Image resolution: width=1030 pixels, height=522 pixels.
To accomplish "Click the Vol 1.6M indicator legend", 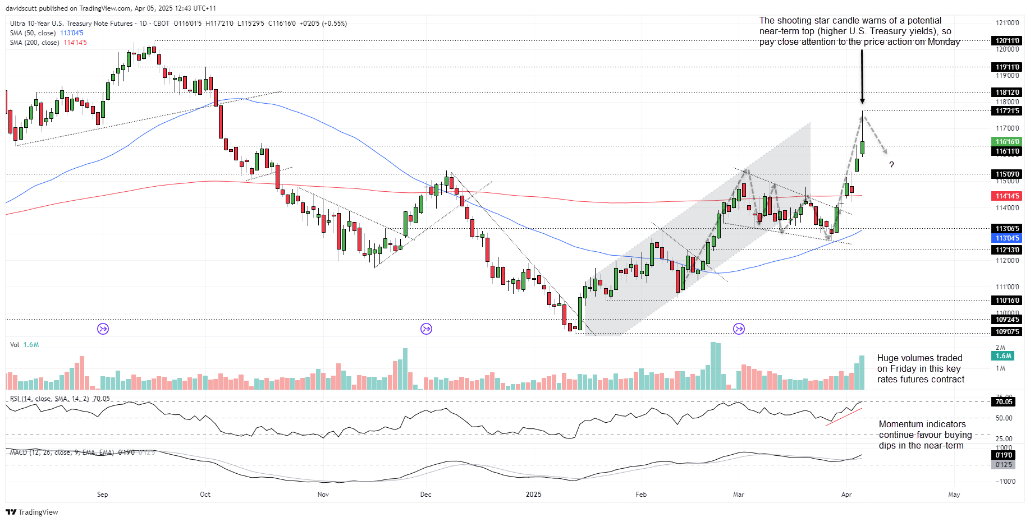I will [x=24, y=345].
